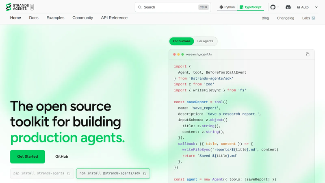Open the Docs nav item

click(x=34, y=18)
